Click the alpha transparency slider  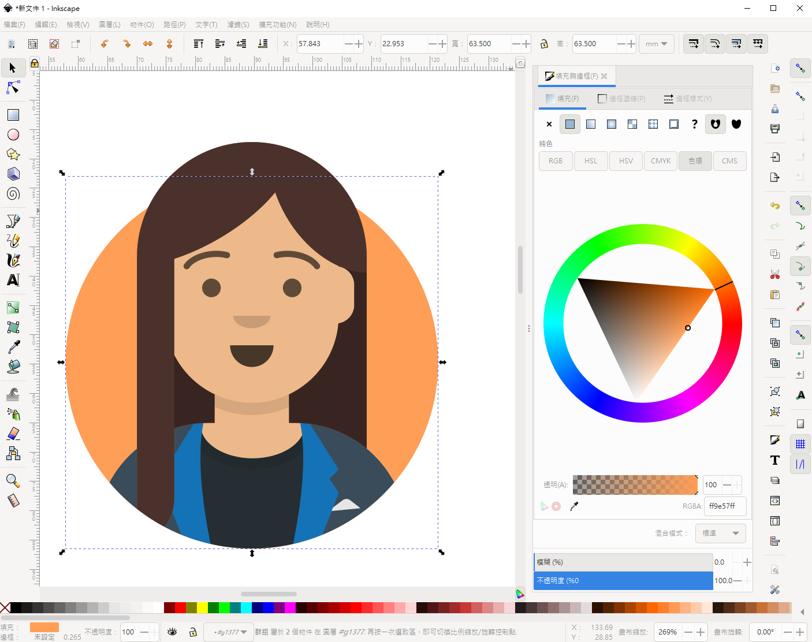point(635,485)
